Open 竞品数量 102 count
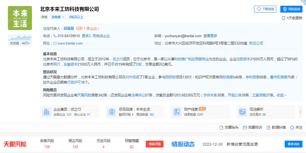Image resolution: width=306 pixels, height=153 pixels. tap(145, 114)
